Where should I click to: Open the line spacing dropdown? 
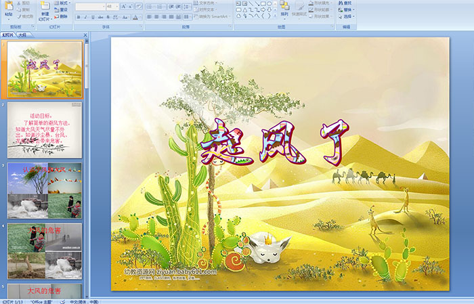188,6
